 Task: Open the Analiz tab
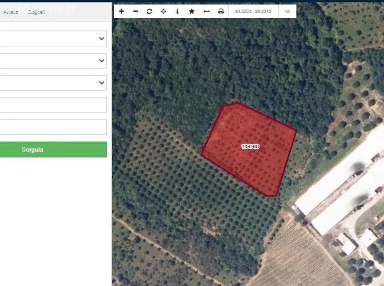point(10,12)
